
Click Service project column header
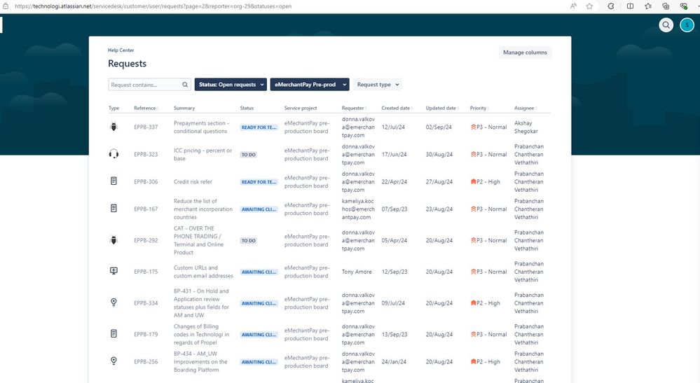click(x=301, y=108)
